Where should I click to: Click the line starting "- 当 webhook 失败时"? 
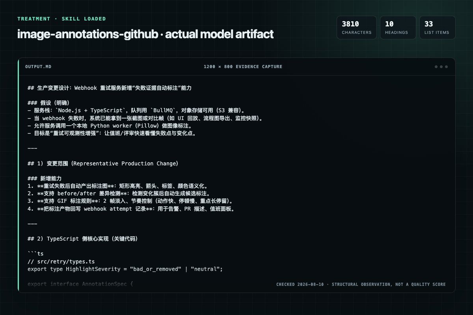tap(145, 118)
